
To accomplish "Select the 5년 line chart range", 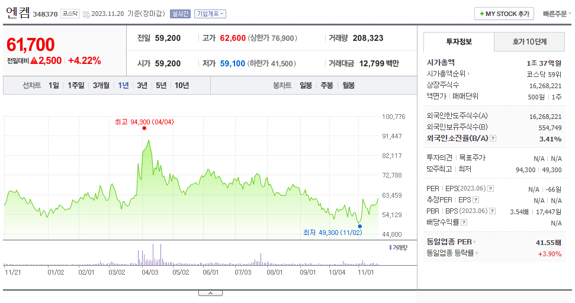I will tap(161, 85).
